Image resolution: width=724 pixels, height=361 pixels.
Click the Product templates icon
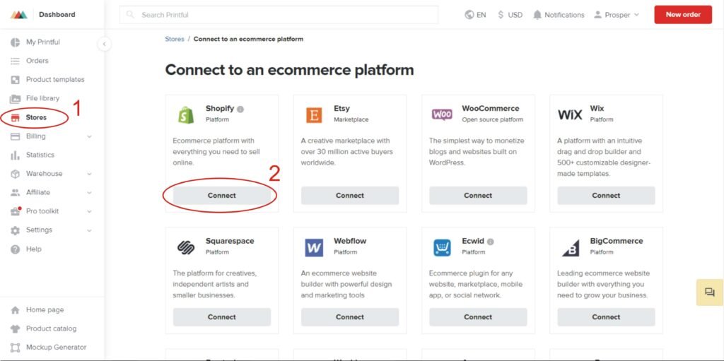(x=16, y=80)
